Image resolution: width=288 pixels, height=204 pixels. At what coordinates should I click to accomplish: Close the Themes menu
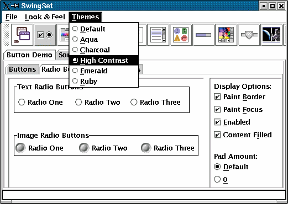85,17
